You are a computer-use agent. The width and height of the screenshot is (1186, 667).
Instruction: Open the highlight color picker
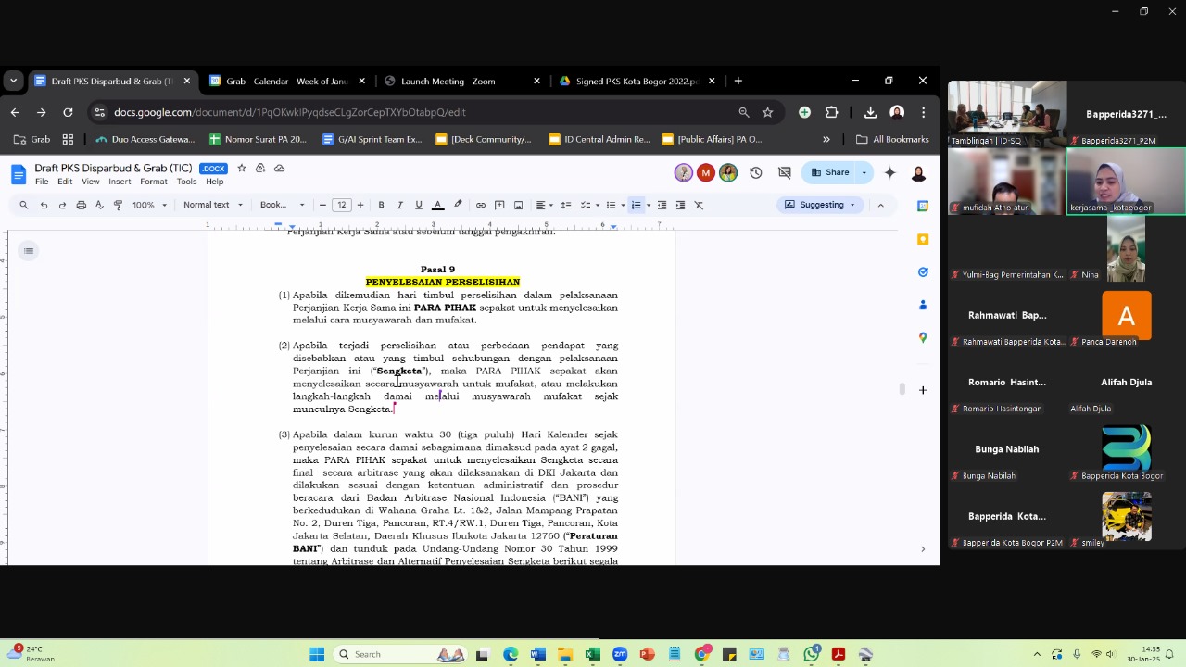[x=458, y=205]
